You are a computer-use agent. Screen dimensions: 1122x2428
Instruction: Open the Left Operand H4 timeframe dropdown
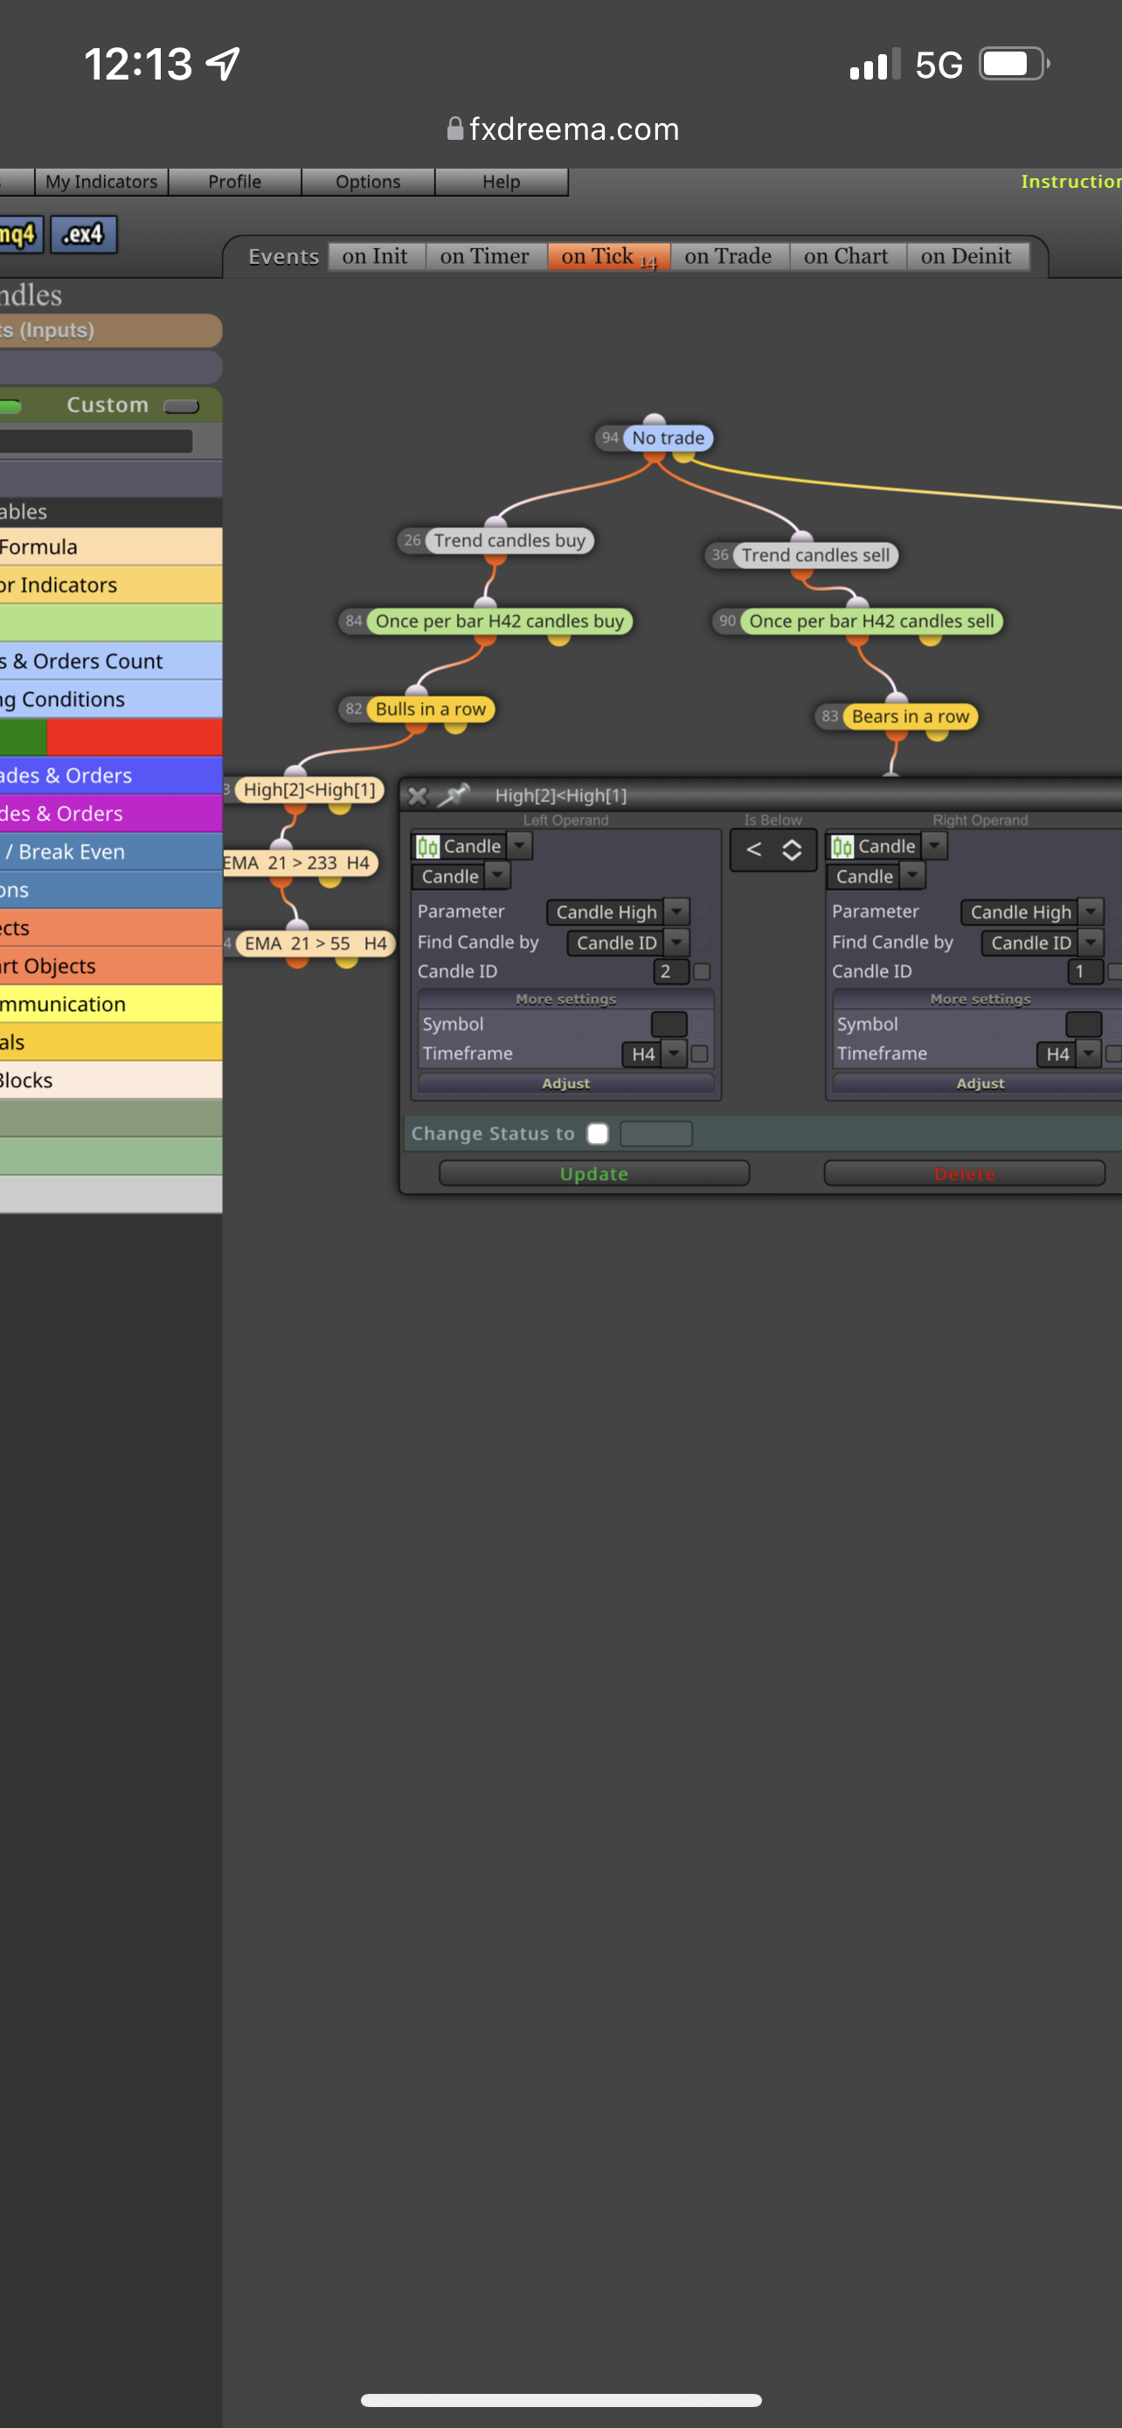pos(674,1054)
